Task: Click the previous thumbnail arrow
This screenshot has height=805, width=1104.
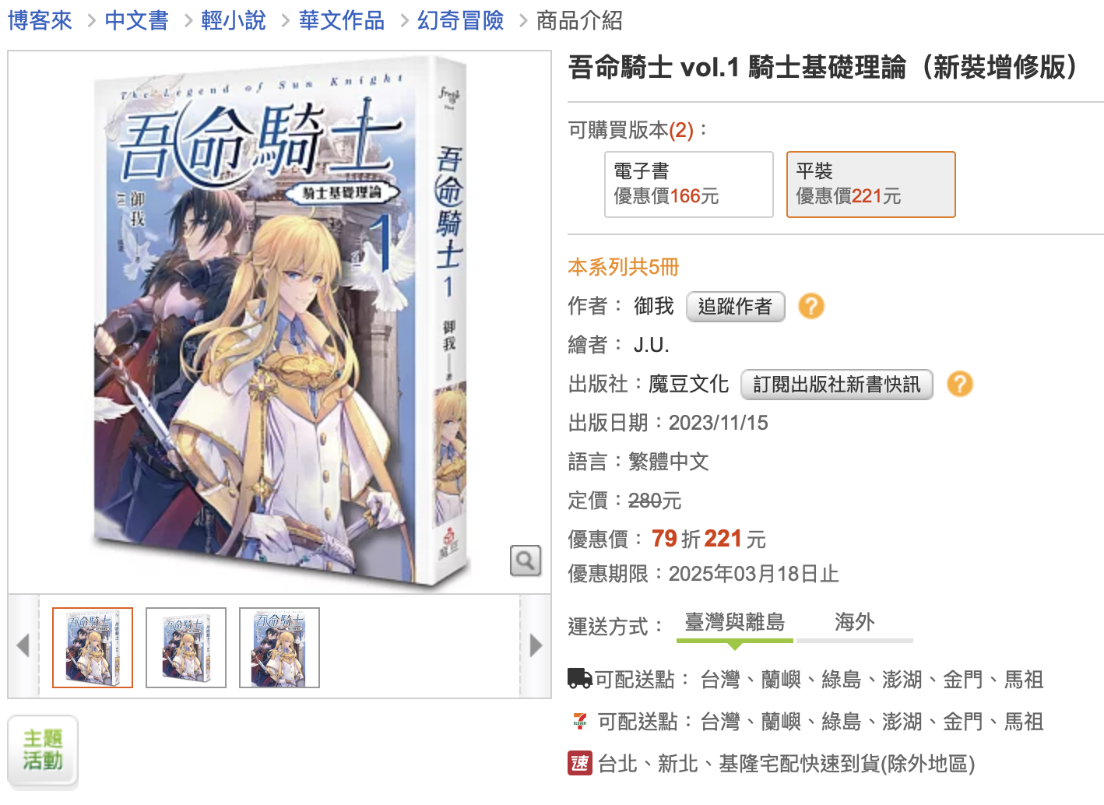Action: point(23,645)
